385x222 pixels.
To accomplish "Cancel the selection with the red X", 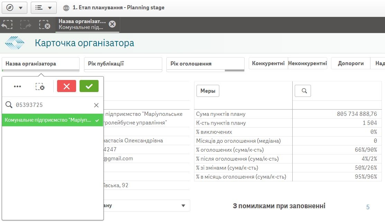I will (x=66, y=86).
